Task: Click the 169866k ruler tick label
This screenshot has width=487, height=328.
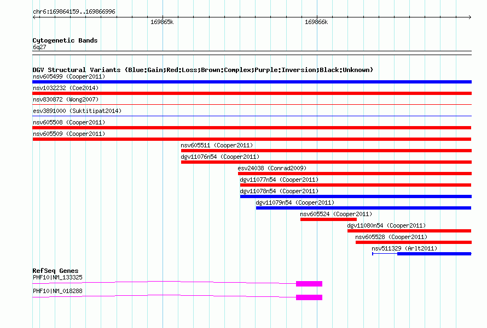Action: tap(316, 22)
